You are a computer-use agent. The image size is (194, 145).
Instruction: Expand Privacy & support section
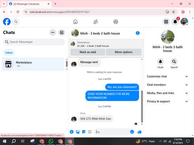pos(168,101)
